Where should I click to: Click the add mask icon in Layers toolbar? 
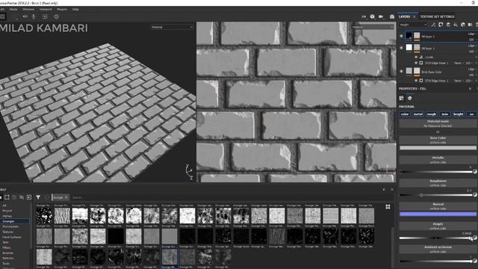click(x=441, y=25)
